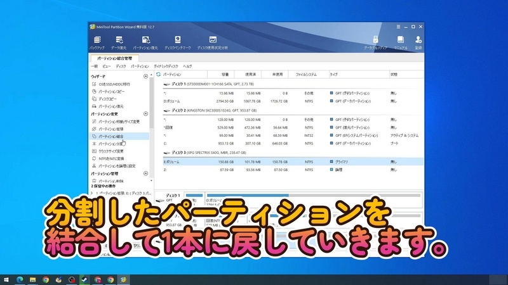Select the 15.98 MB reserved partition row
Viewport: 508px width, 285px height.
coord(293,93)
